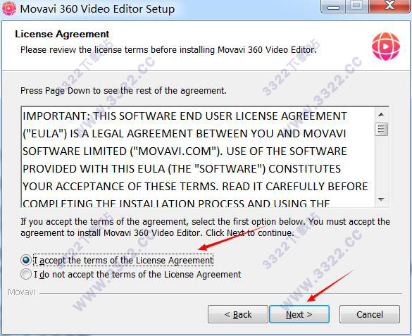This screenshot has width=412, height=336.
Task: Go back with the Back button
Action: (x=238, y=314)
